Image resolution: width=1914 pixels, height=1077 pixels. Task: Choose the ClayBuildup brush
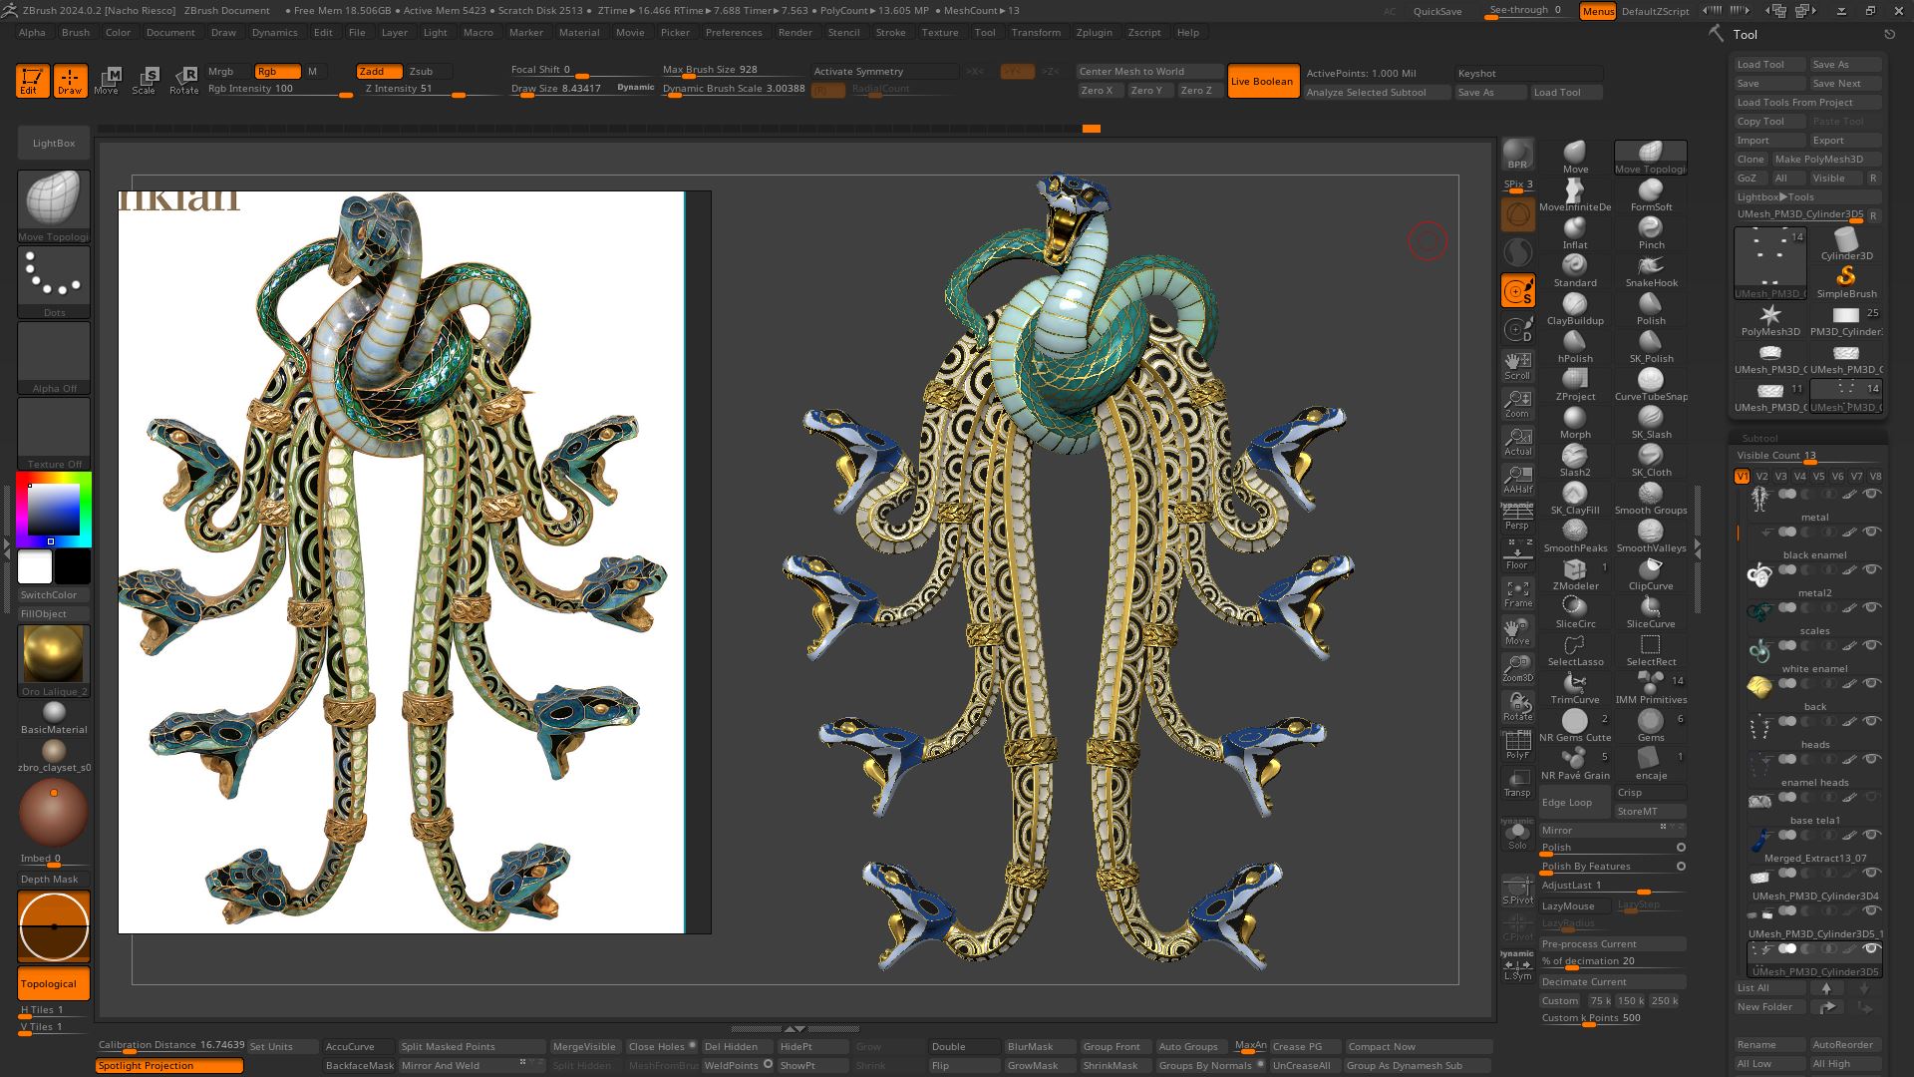(1575, 309)
